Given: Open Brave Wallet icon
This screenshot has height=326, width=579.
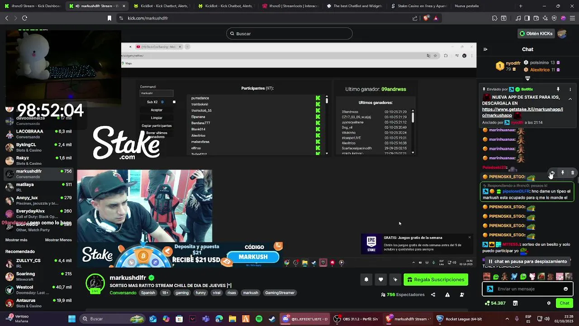Looking at the screenshot, I should (x=536, y=18).
